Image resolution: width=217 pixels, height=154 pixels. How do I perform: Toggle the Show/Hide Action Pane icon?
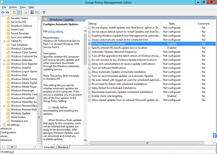pos(37,13)
